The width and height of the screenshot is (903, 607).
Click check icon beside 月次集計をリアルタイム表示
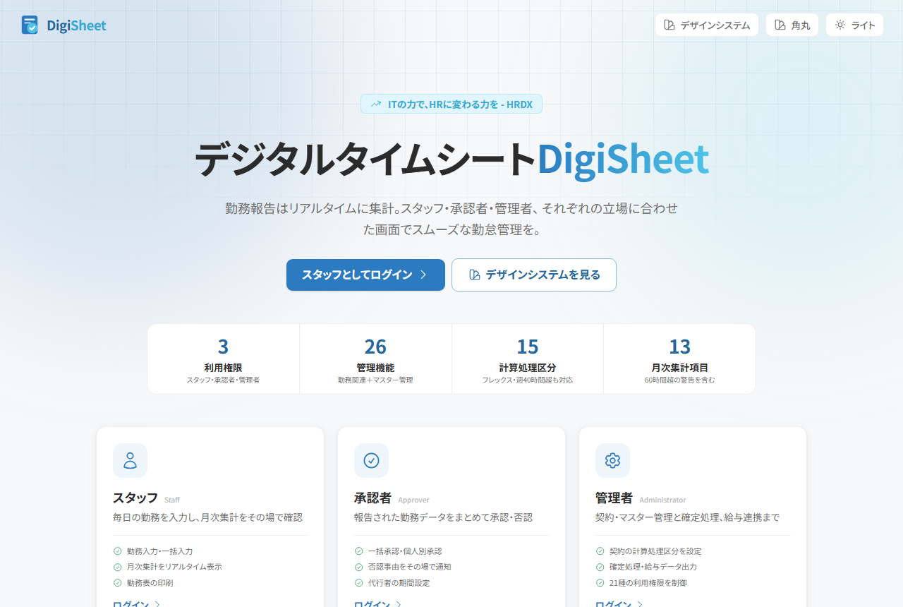[x=118, y=567]
